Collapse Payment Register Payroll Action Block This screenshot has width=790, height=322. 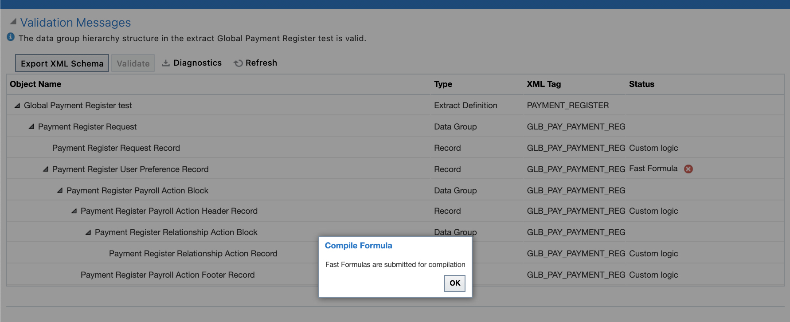point(60,191)
